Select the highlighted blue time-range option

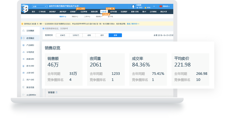[115, 35]
